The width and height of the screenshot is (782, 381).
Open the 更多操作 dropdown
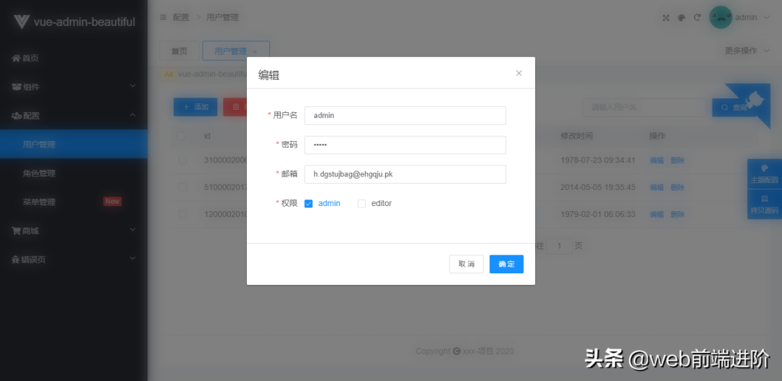747,51
